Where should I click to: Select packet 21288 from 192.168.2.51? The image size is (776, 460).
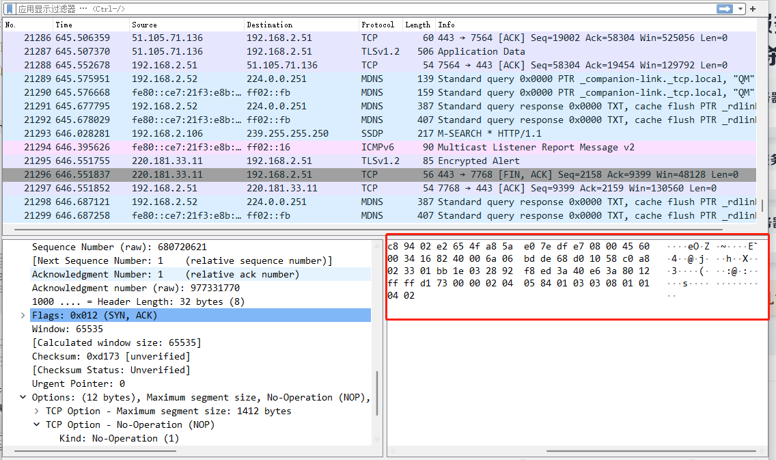tap(380, 66)
